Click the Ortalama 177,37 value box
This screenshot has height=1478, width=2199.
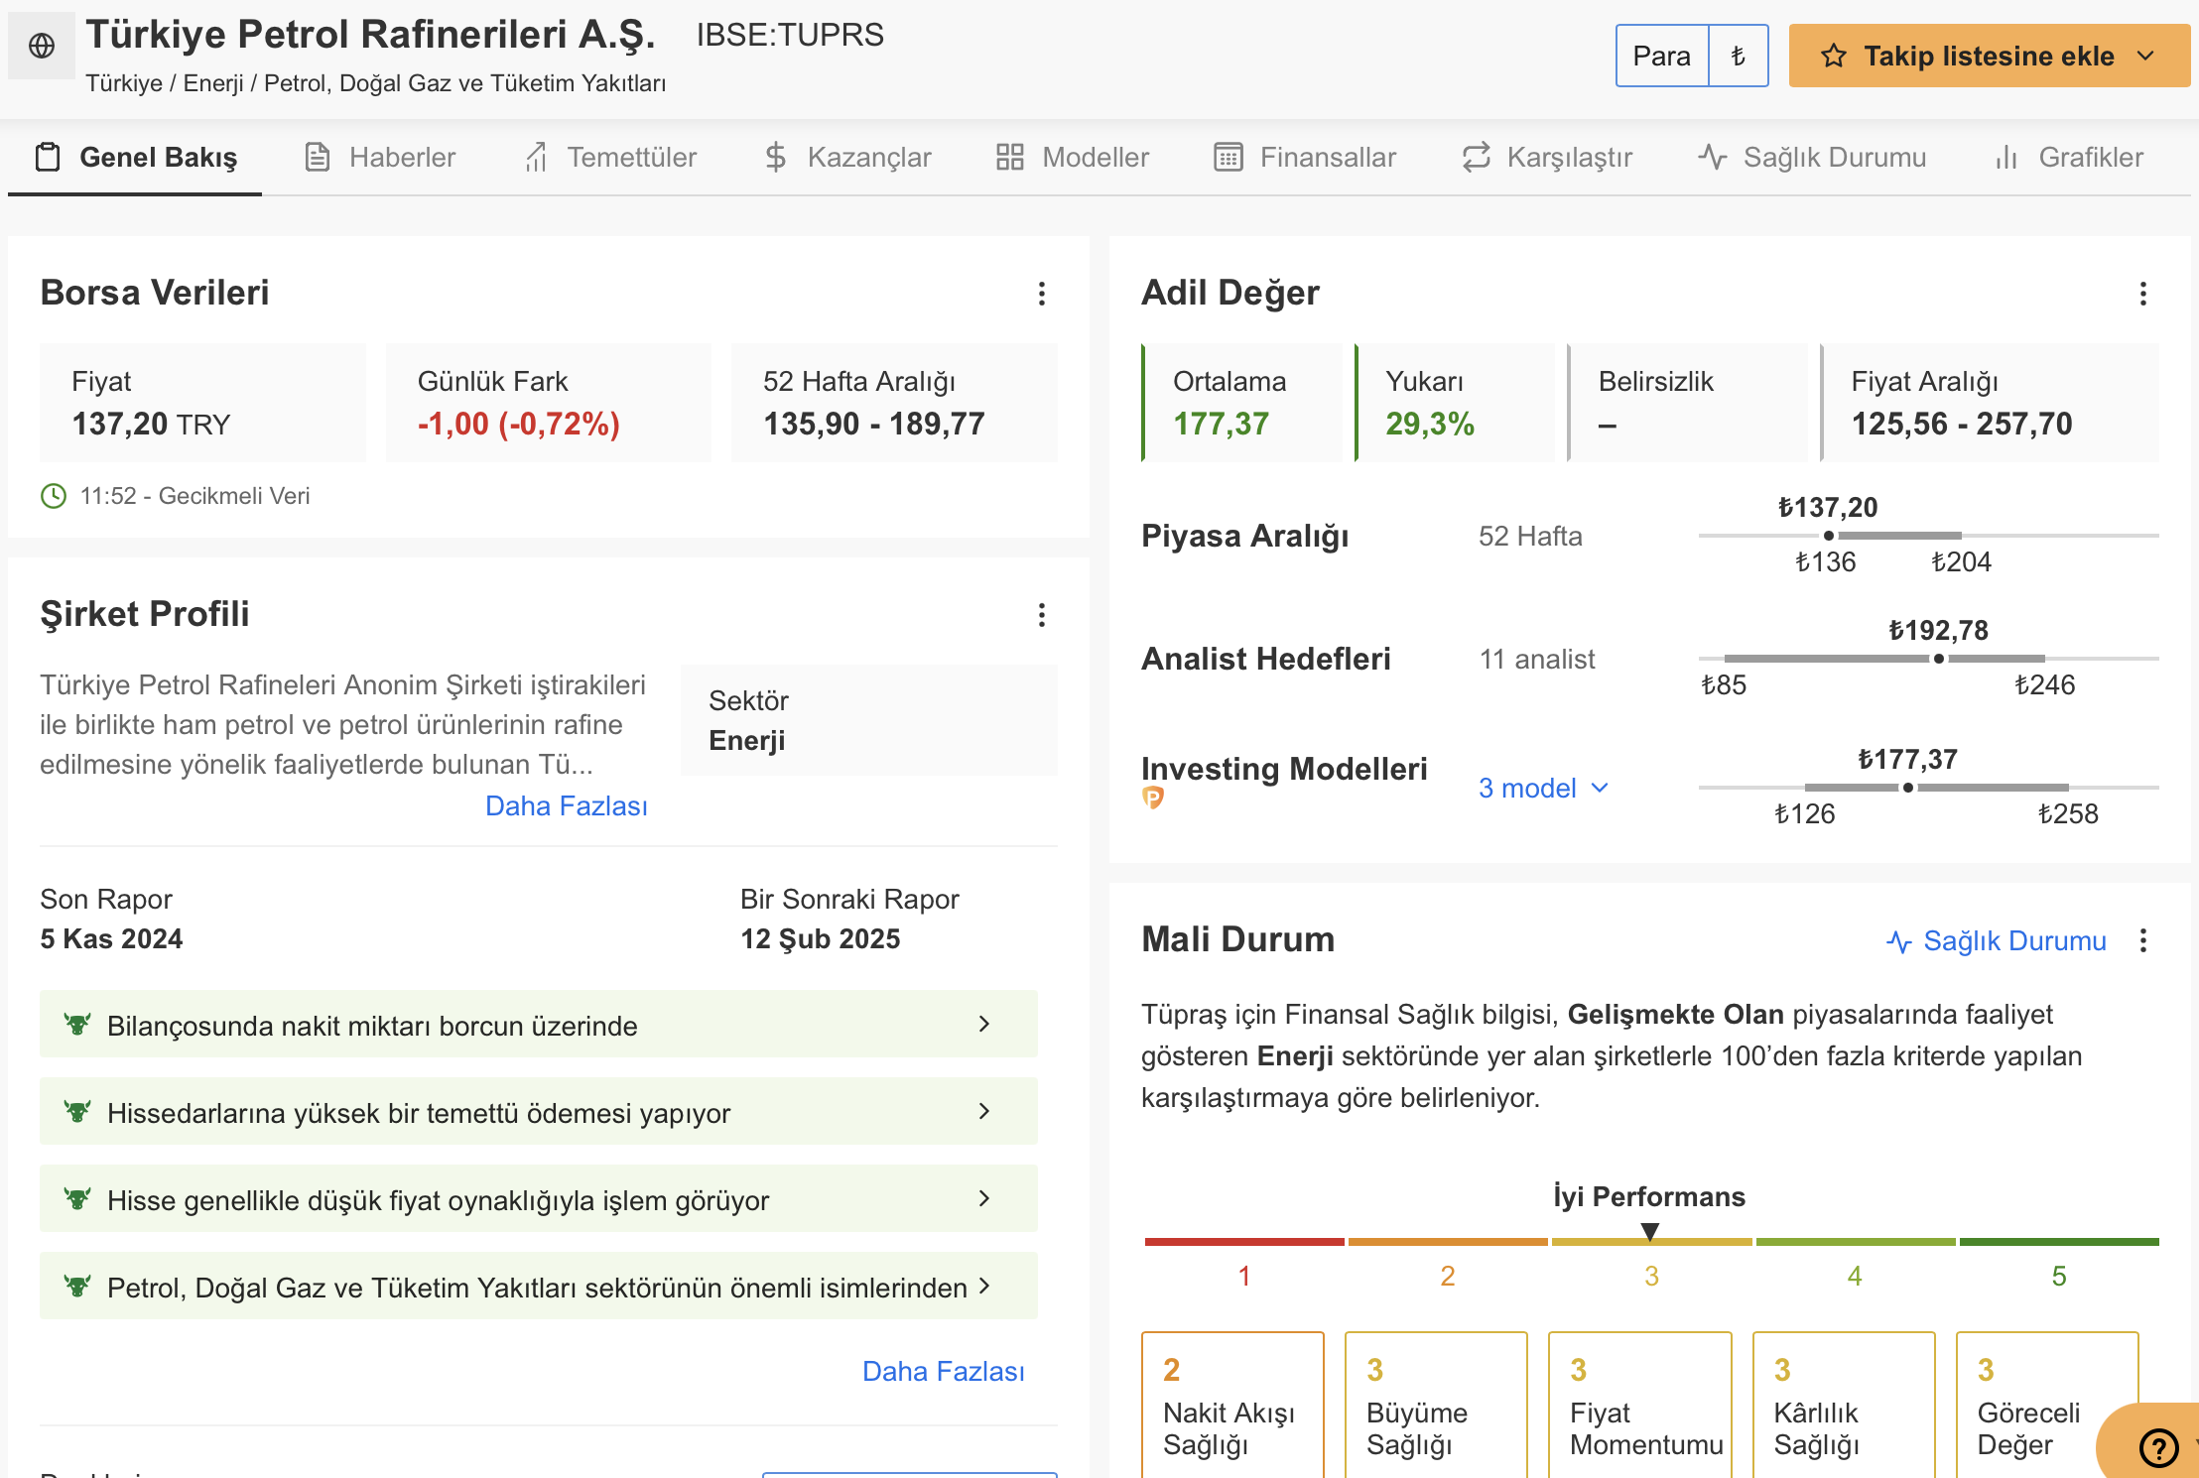(x=1242, y=403)
